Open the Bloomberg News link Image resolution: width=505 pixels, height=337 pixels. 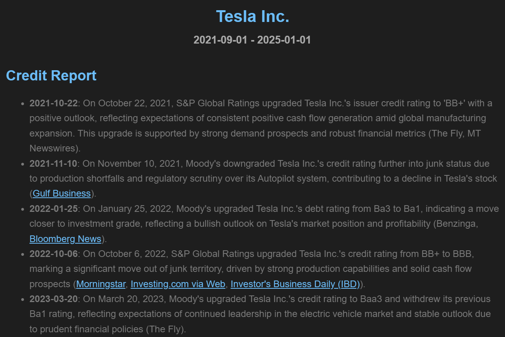65,239
